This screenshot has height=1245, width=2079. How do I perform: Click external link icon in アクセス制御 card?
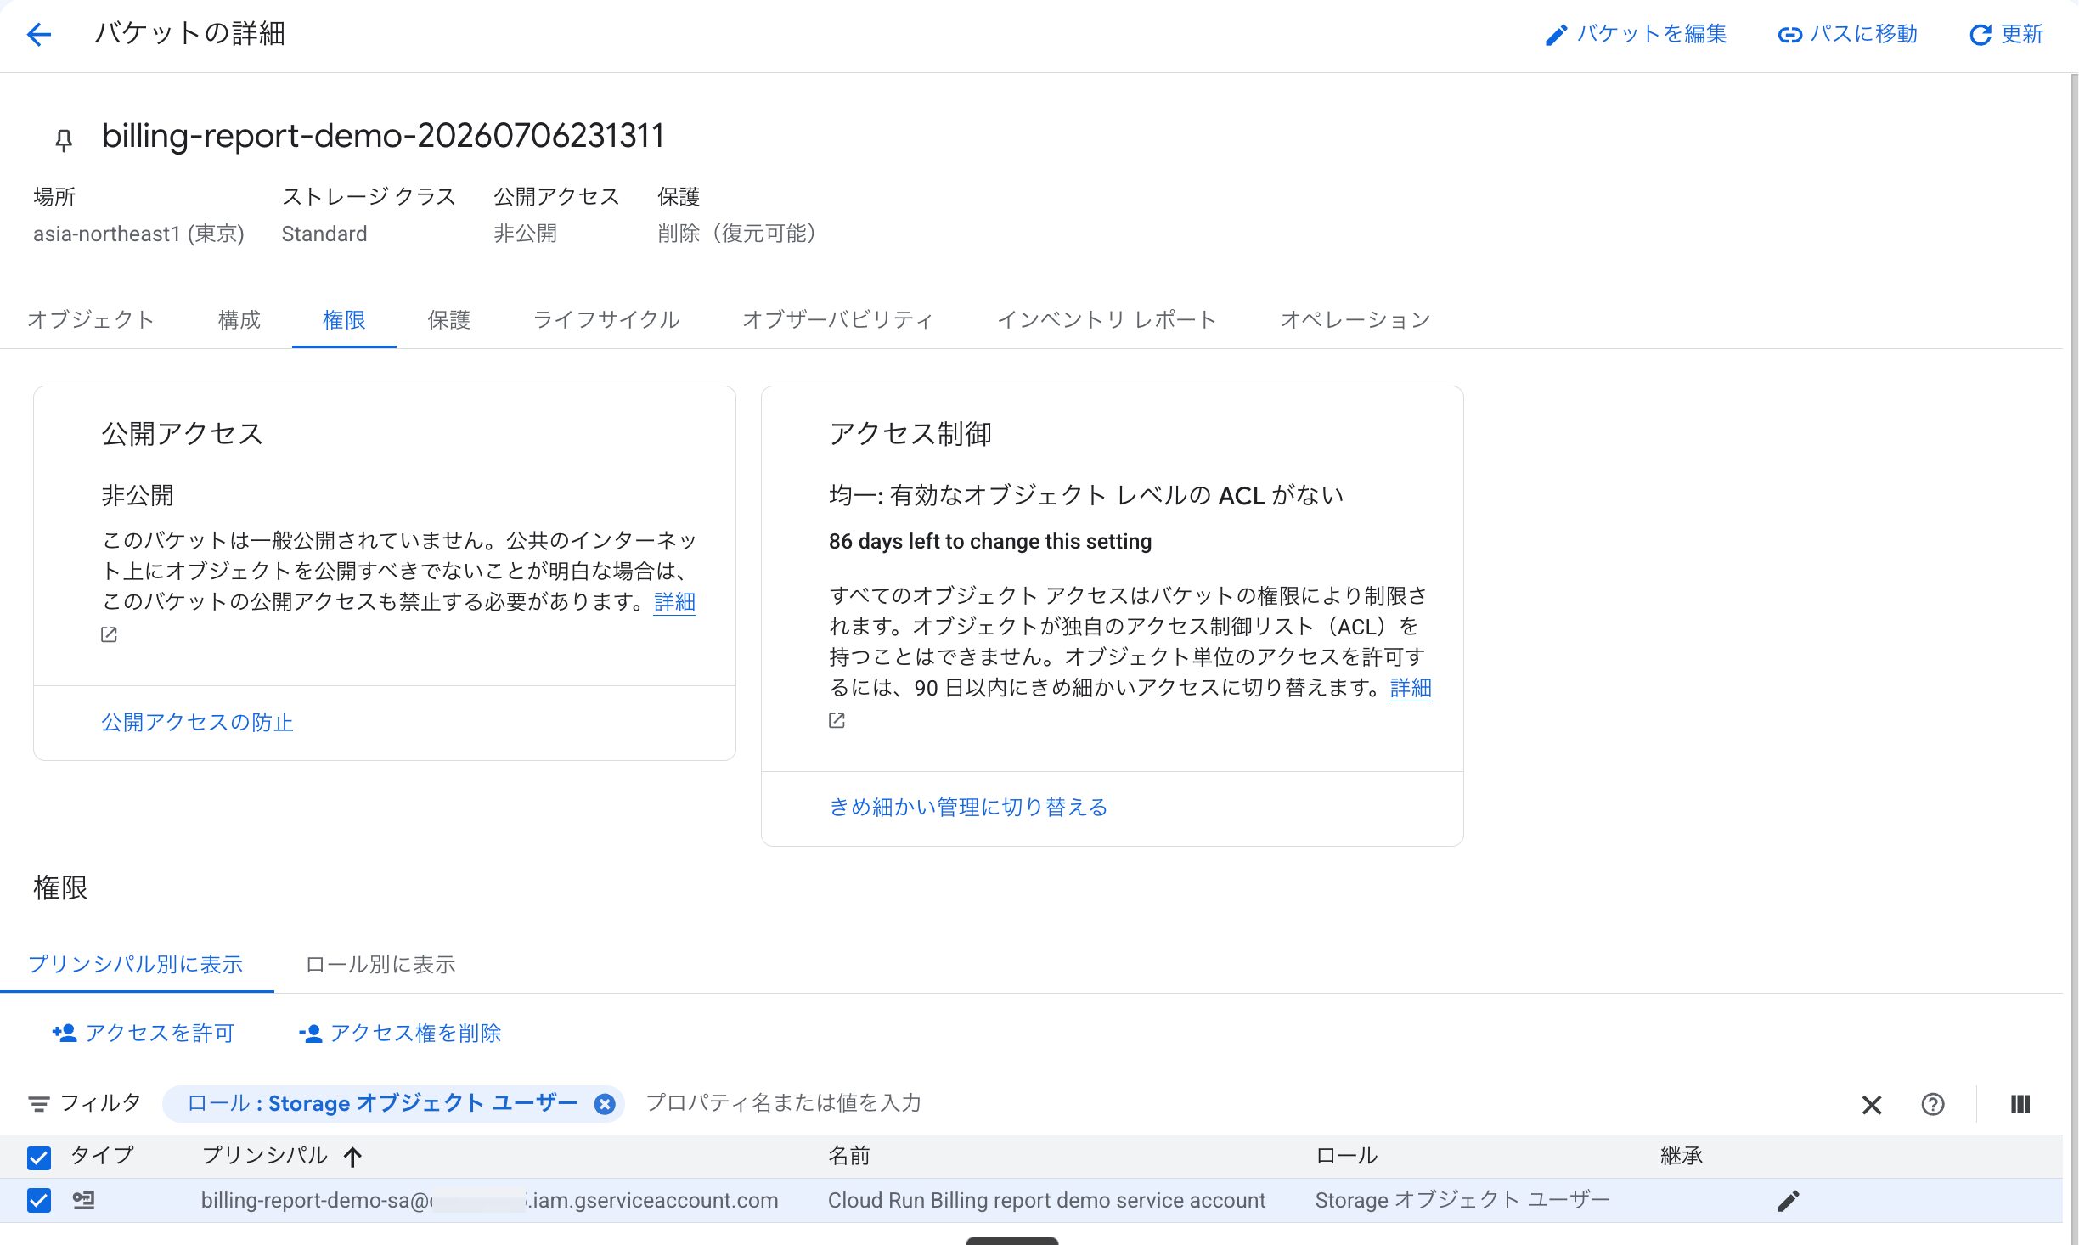point(837,720)
